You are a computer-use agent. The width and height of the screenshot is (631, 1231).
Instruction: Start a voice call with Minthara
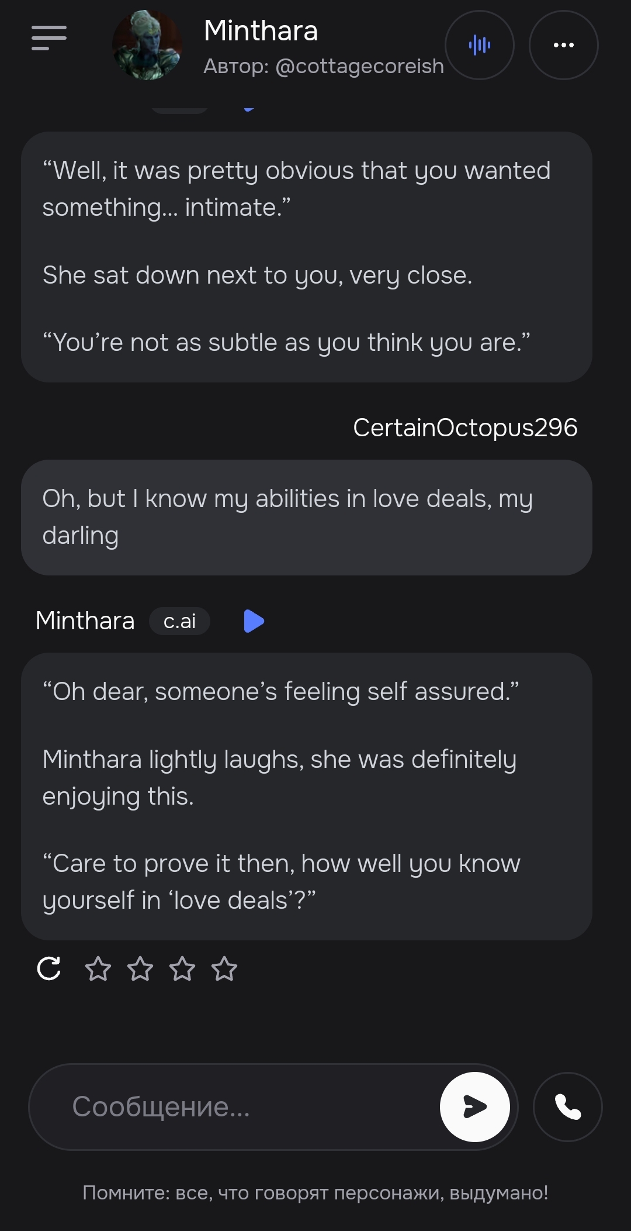(567, 1106)
